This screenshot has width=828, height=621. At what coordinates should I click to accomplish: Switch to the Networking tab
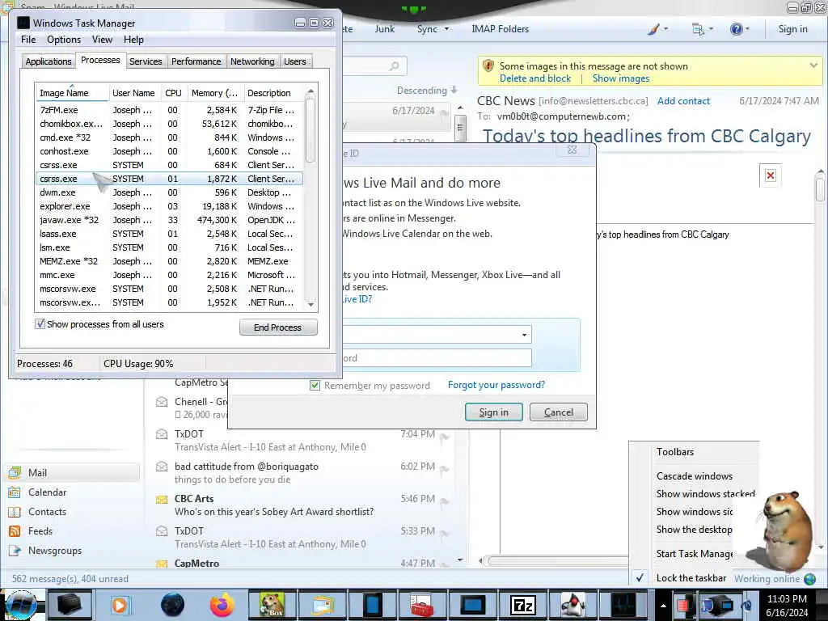[252, 61]
